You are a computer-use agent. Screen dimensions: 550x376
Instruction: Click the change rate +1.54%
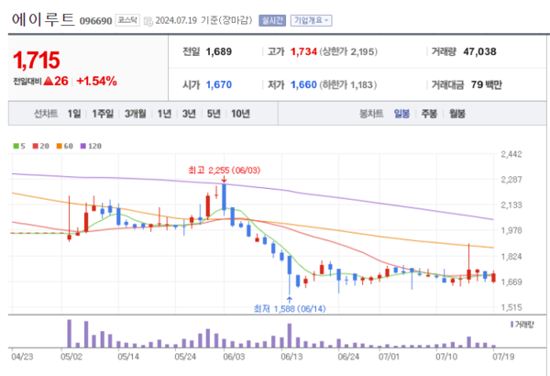(96, 81)
